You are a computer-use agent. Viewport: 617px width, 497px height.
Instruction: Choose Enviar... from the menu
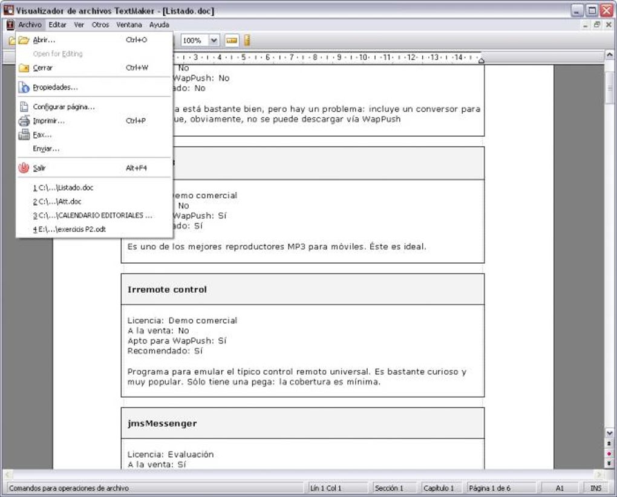pos(94,149)
